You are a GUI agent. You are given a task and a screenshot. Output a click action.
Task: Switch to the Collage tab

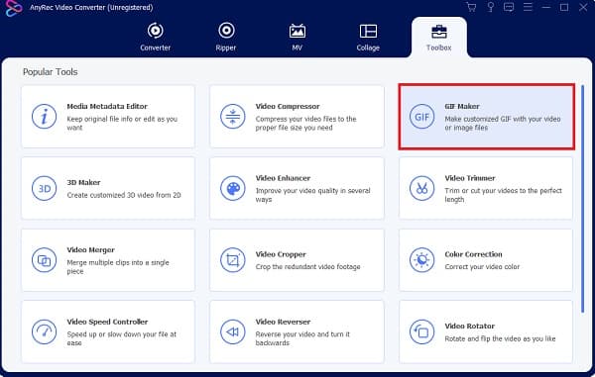point(368,37)
